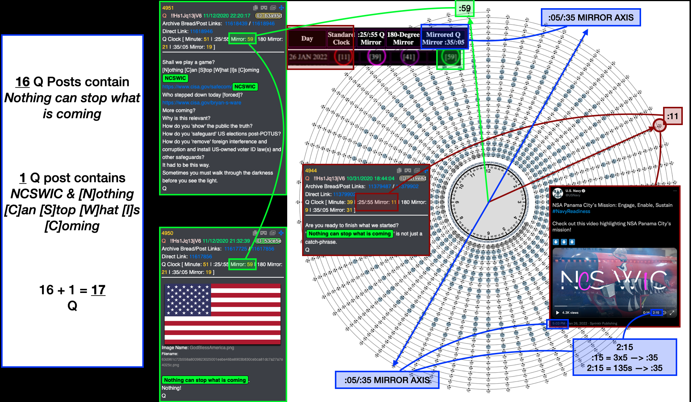Open the Sprinklr Publishing source link
Viewport: 691px width, 402px height.
tap(603, 323)
